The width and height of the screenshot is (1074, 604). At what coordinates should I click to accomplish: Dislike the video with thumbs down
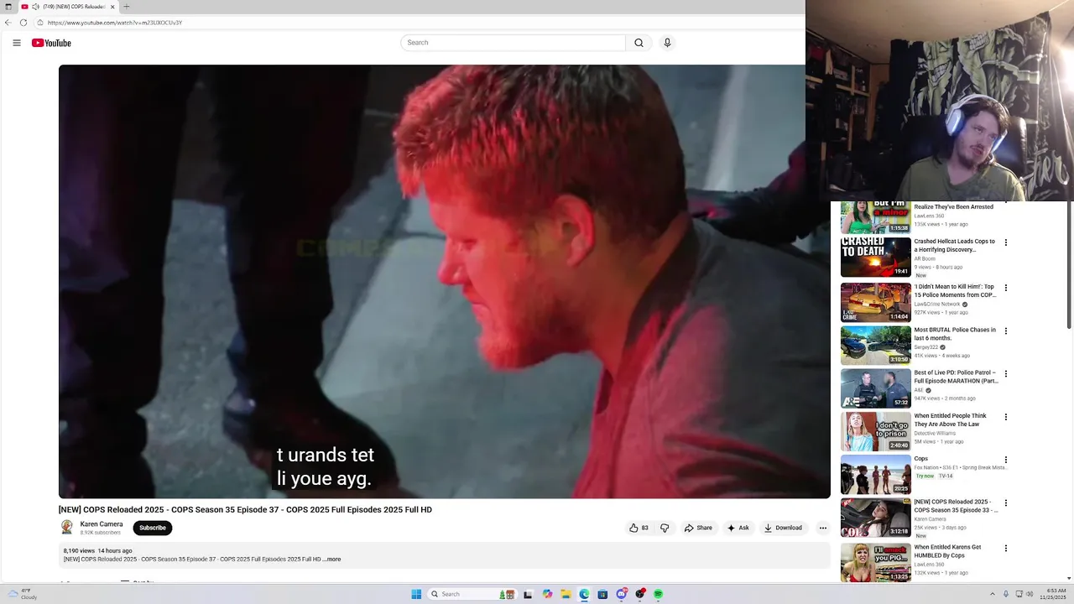click(x=665, y=528)
